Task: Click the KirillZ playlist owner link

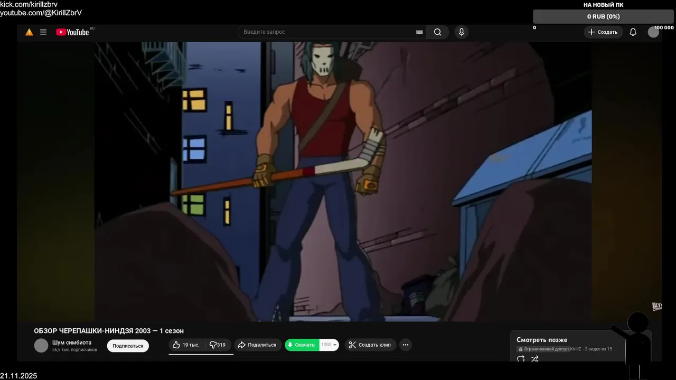Action: [576, 349]
